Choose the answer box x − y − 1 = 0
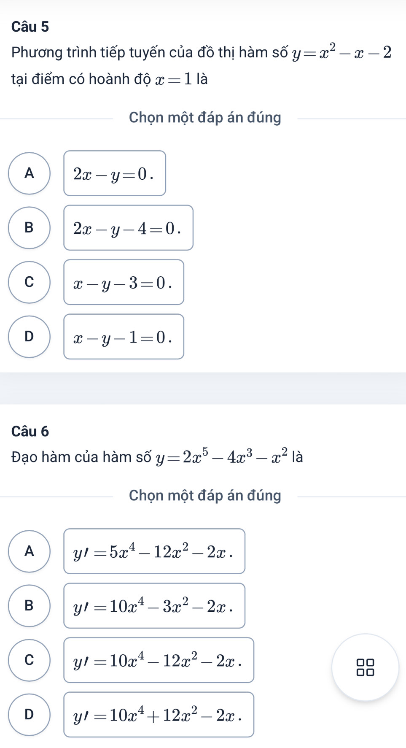Viewport: 406px width, 748px height. 124,337
